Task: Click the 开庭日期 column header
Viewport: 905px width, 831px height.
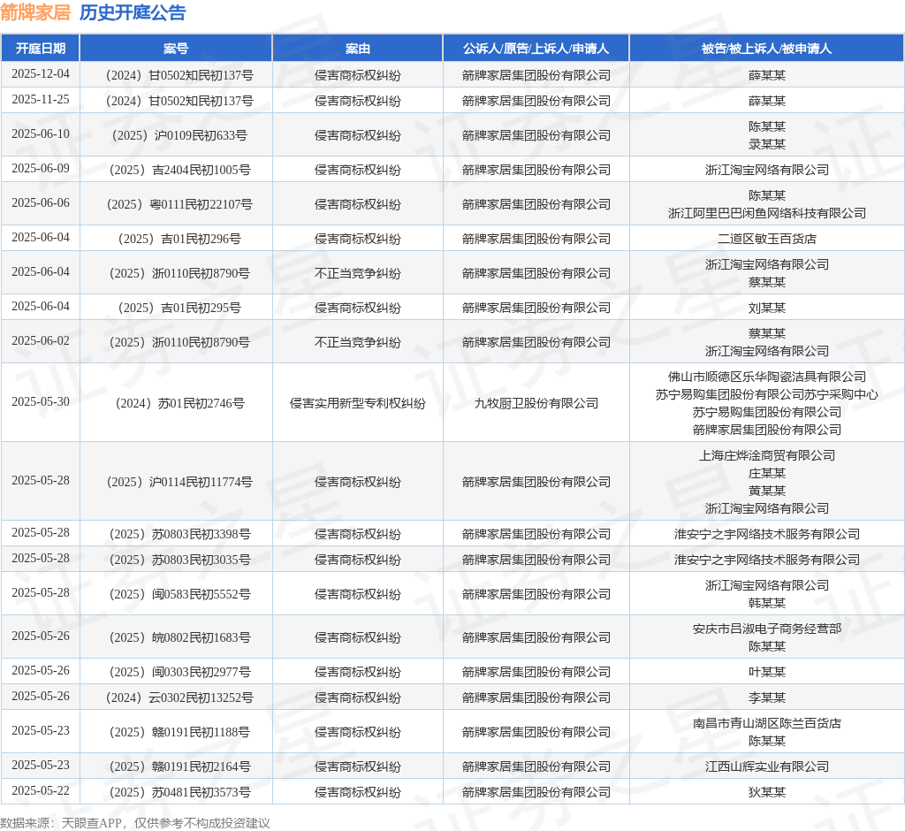Action: [x=41, y=49]
